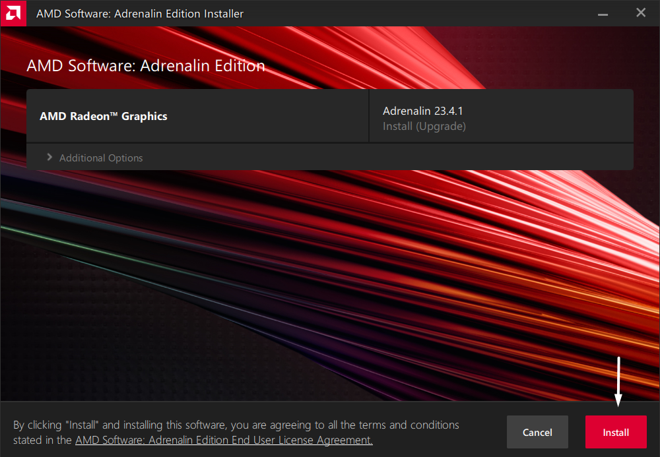The image size is (660, 457).
Task: Click empty title bar area left of minimize
Action: coord(429,13)
